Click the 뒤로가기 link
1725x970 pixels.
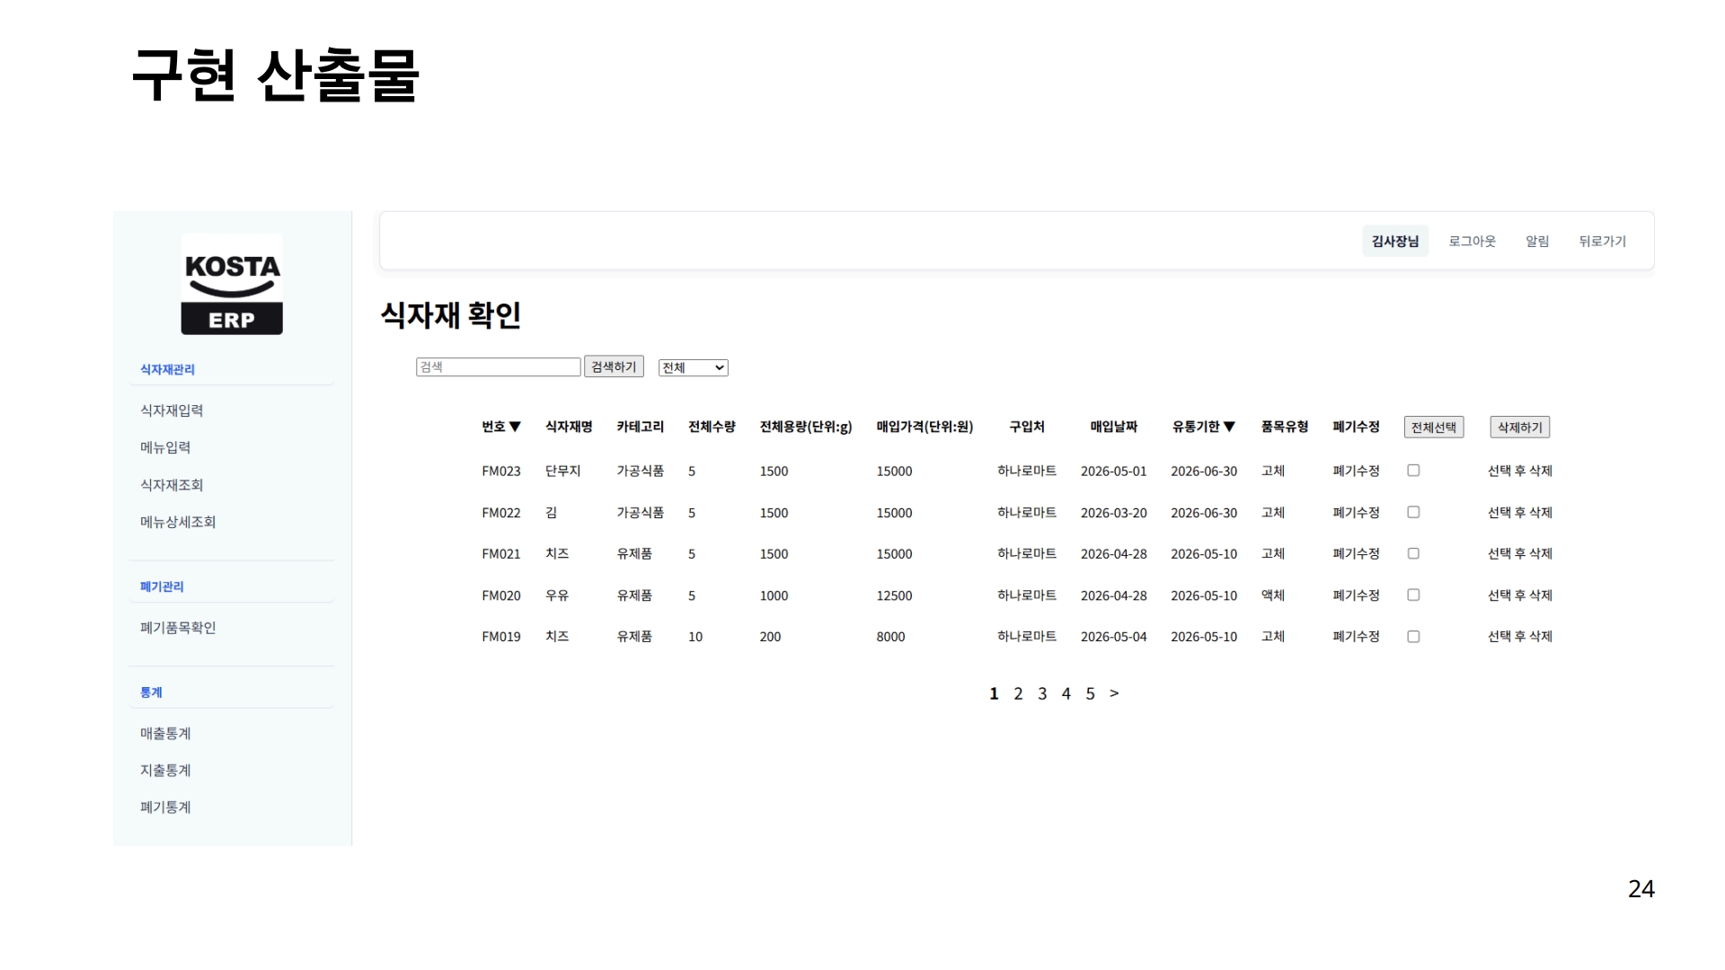(x=1603, y=241)
